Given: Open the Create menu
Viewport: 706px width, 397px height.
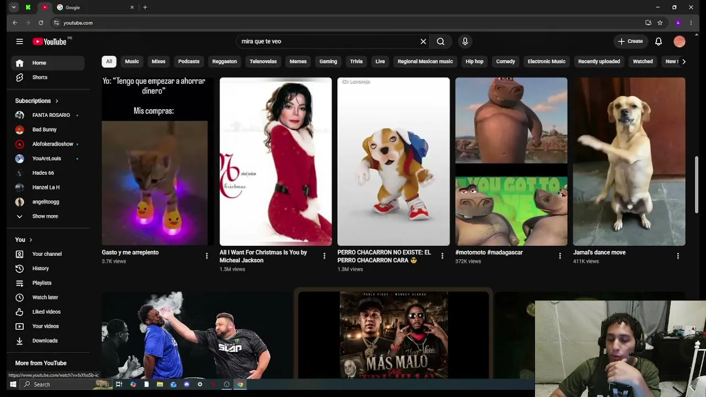Looking at the screenshot, I should [x=630, y=41].
